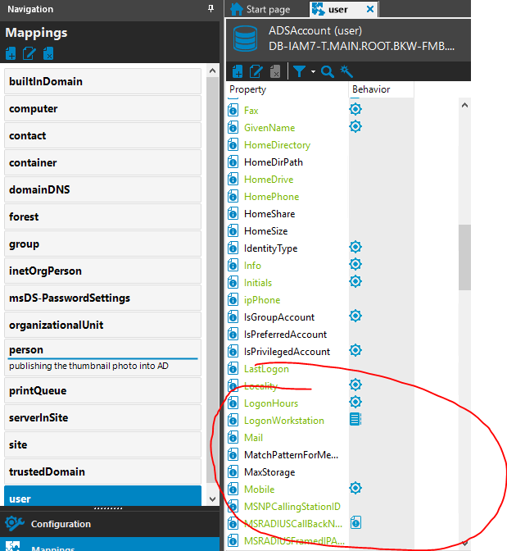Select the person mapping
Image resolution: width=507 pixels, height=551 pixels.
(102, 357)
